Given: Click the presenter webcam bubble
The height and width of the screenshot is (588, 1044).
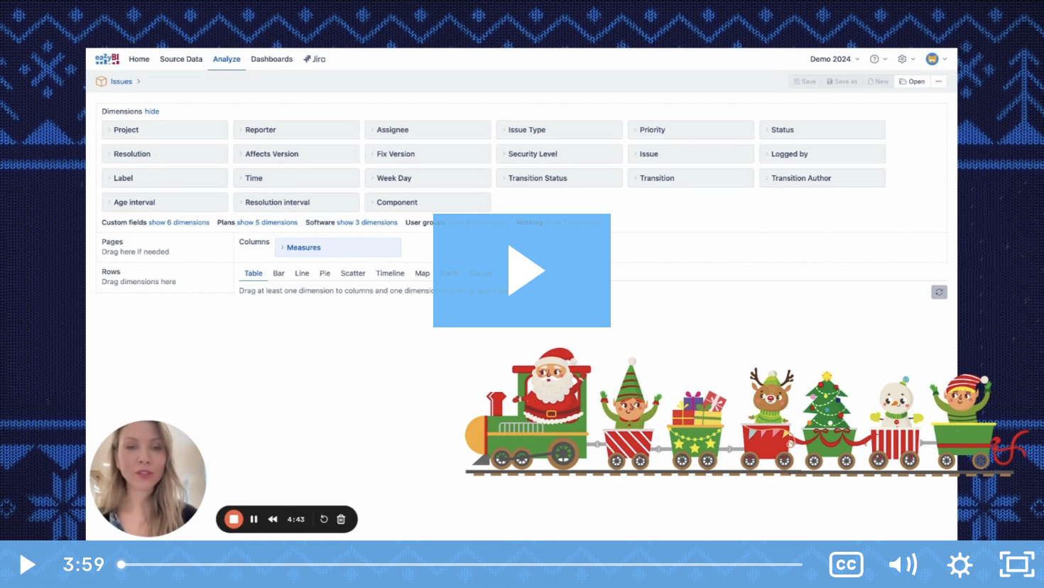Looking at the screenshot, I should (148, 478).
